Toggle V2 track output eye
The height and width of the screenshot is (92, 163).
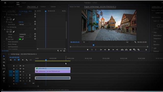point(23,69)
